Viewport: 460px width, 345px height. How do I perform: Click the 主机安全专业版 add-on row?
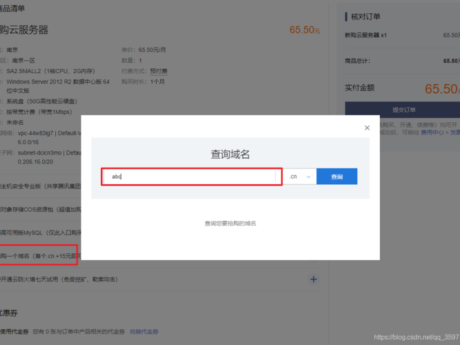tap(41, 186)
